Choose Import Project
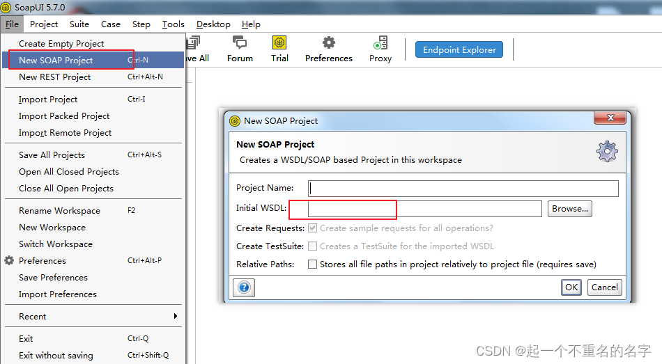The width and height of the screenshot is (662, 364). click(93, 99)
